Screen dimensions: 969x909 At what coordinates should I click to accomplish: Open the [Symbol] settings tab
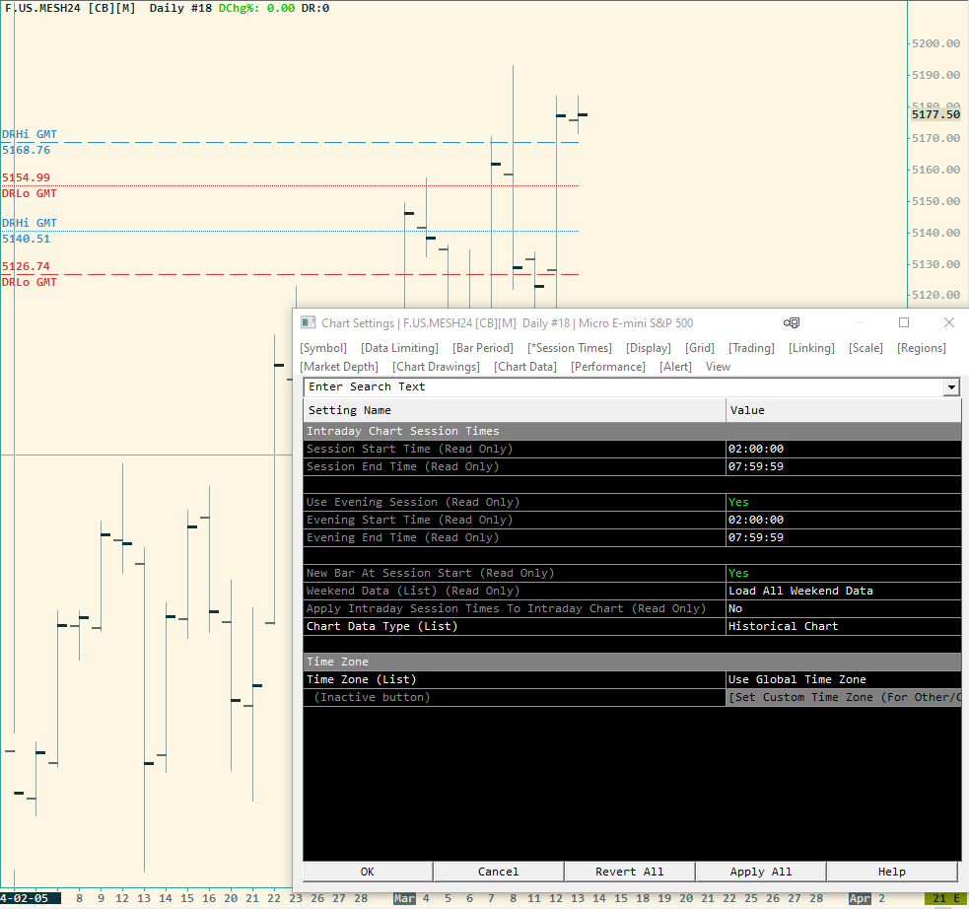[x=323, y=348]
